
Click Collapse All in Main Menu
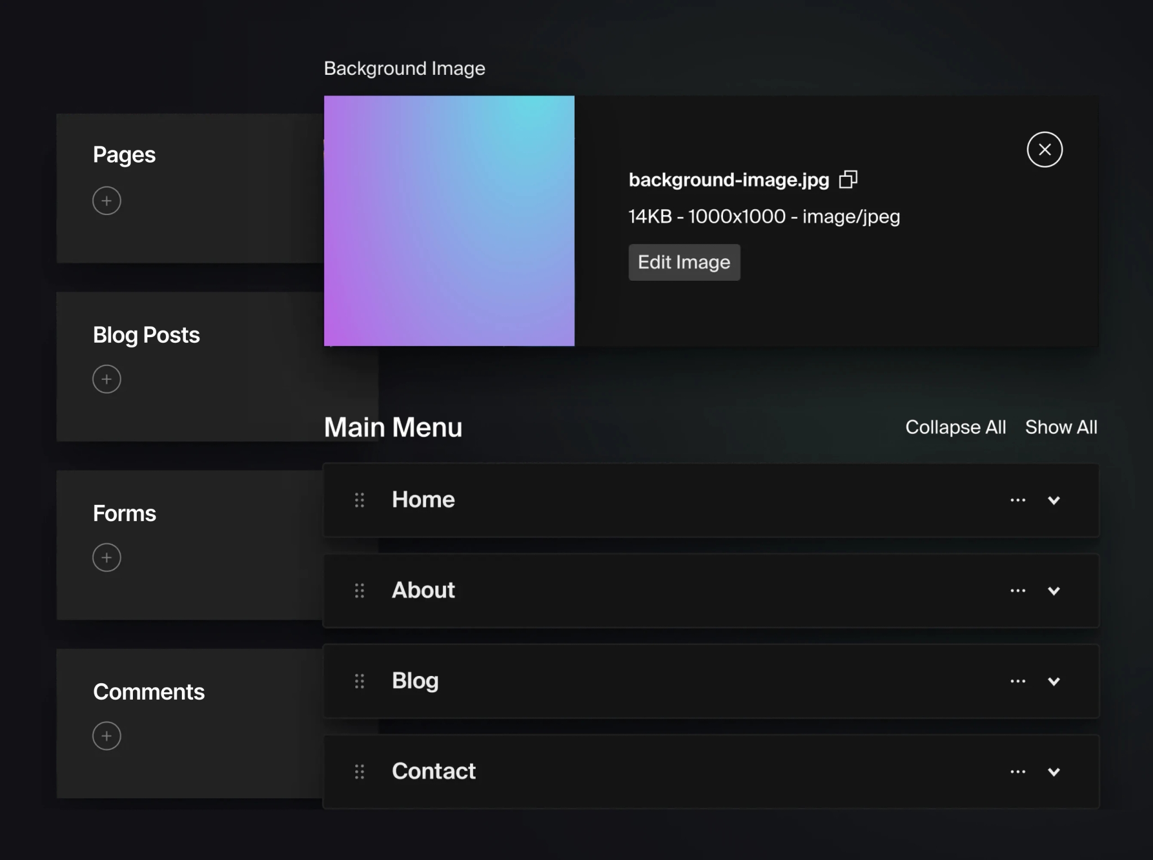[955, 427]
